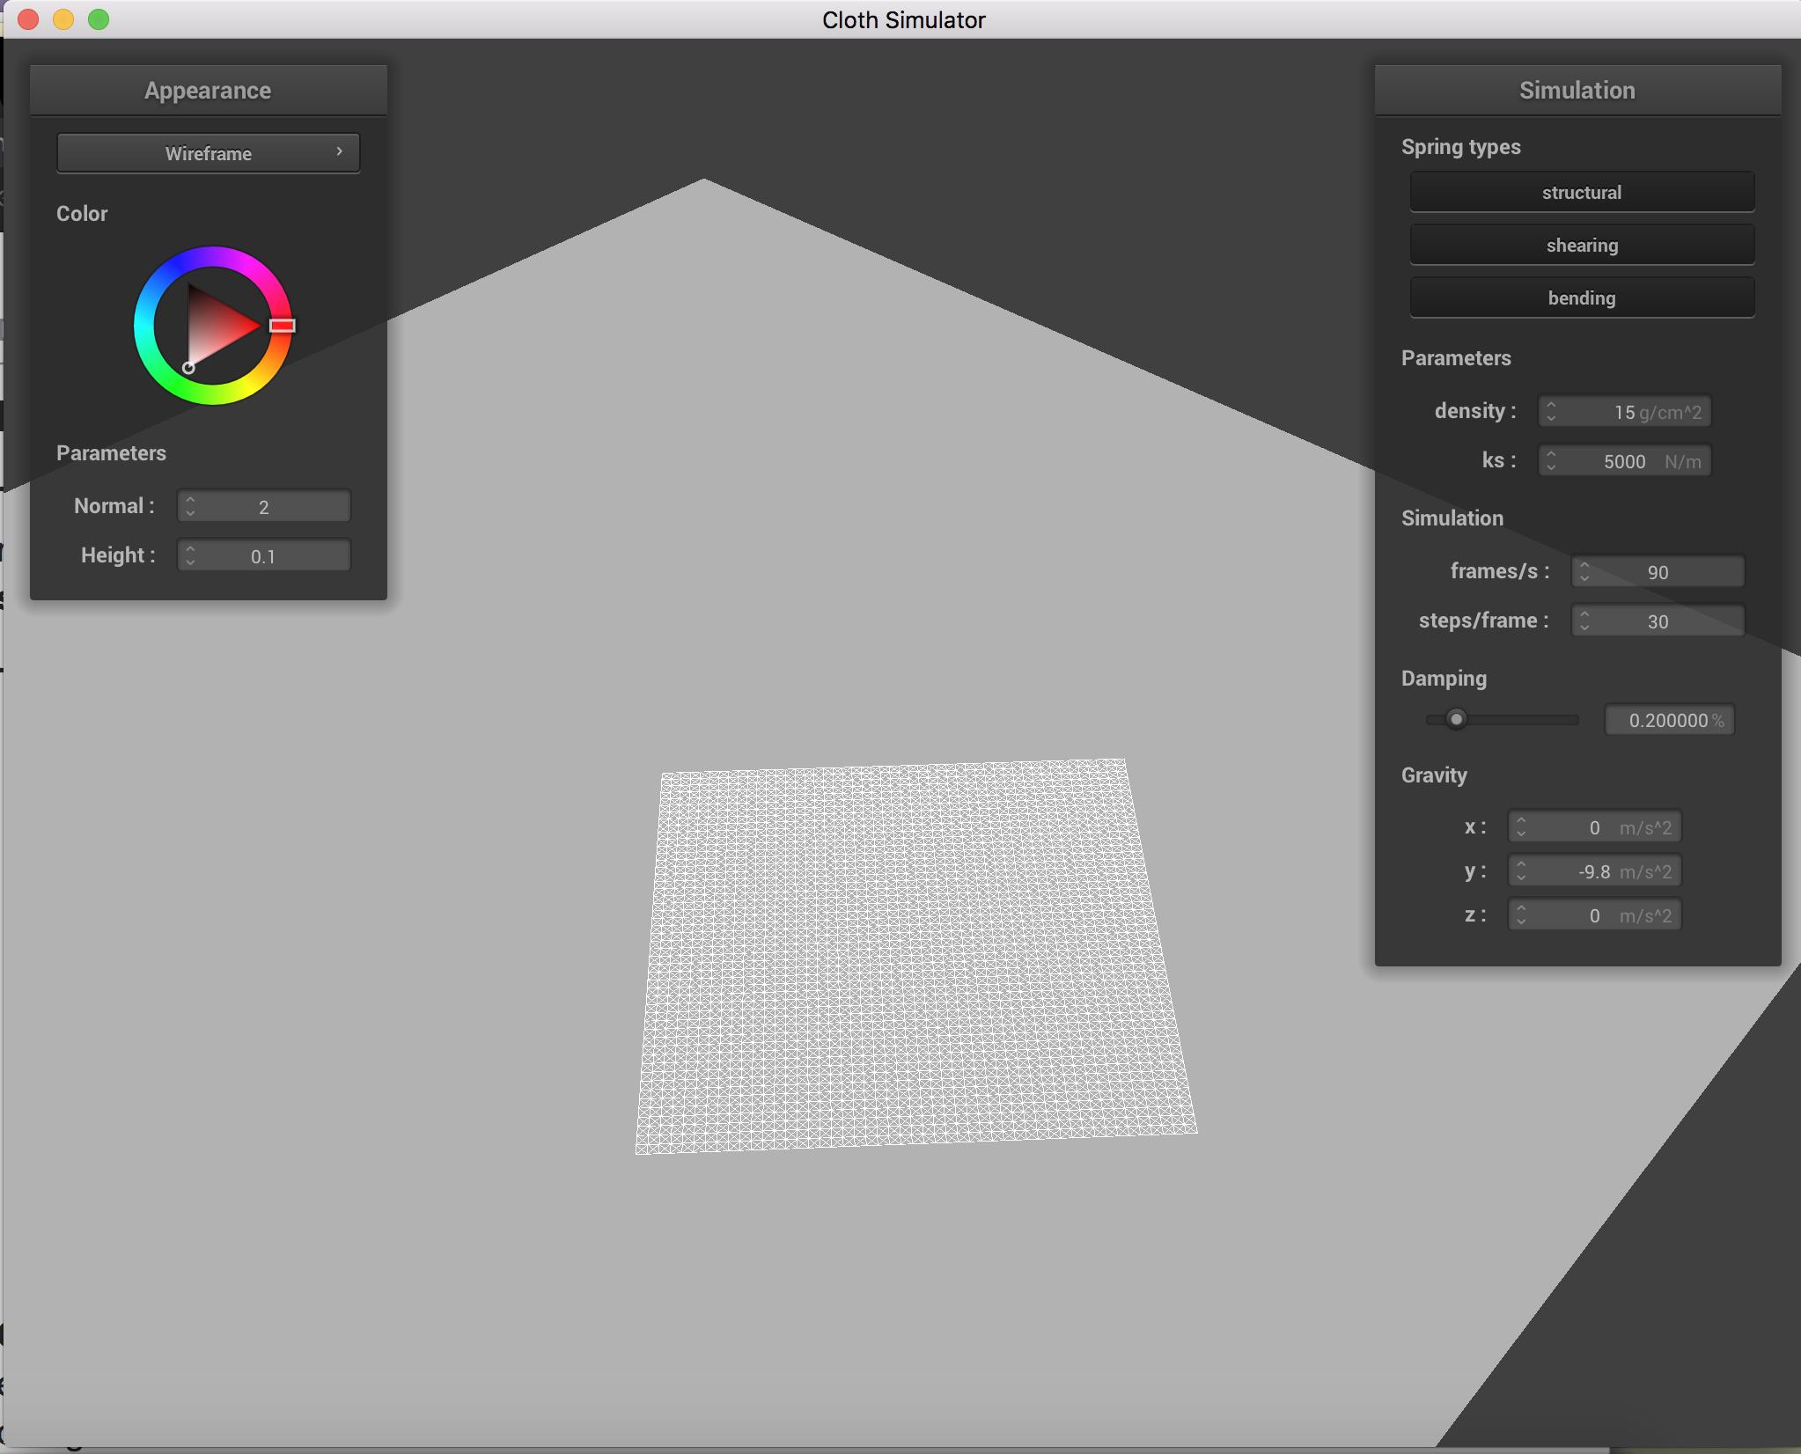Click the steps/frame spinner arrows

click(1584, 621)
